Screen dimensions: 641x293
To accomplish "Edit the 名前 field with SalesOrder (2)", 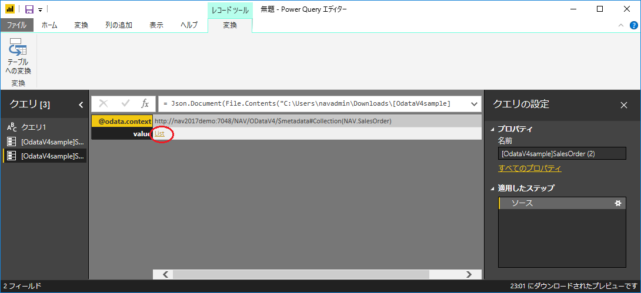I will pos(562,153).
